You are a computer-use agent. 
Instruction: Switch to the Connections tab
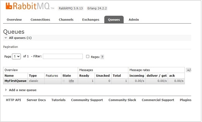click(x=40, y=20)
